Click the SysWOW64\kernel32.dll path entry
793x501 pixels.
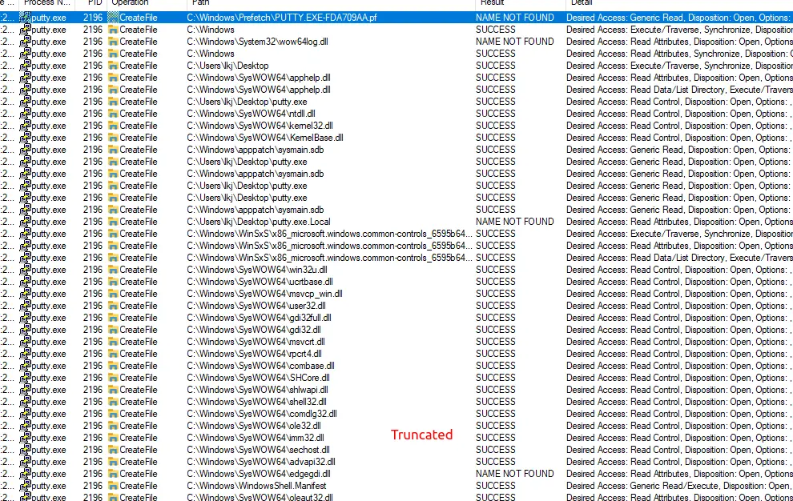pyautogui.click(x=260, y=126)
